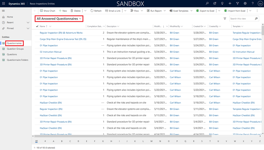
Task: Expand the Pinned navigation section
Action: 28,28
